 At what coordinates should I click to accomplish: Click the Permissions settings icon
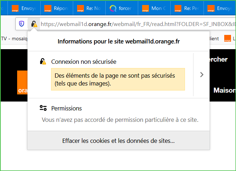(43, 108)
